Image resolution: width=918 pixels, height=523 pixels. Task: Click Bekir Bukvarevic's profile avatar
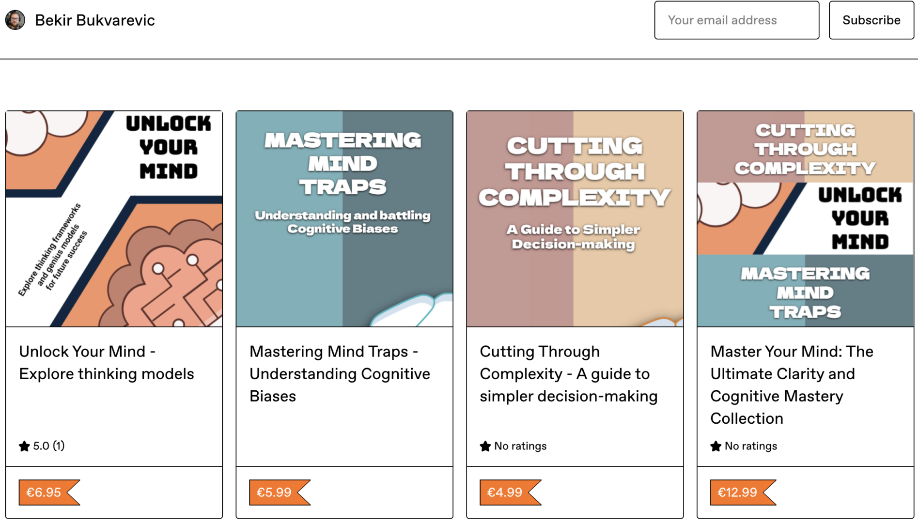click(15, 20)
